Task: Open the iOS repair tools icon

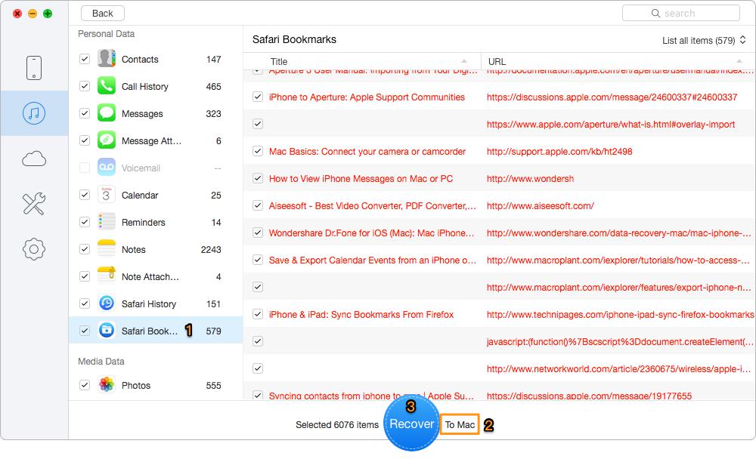Action: [34, 204]
